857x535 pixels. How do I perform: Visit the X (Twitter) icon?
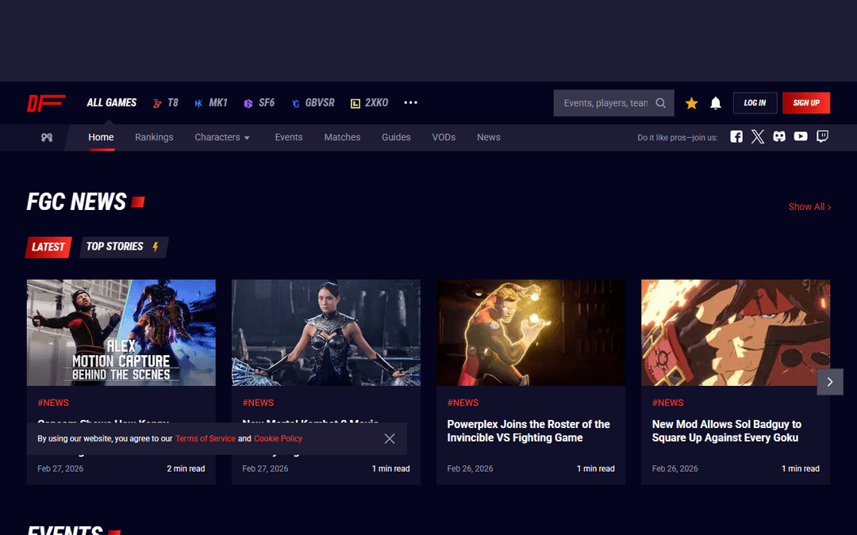click(758, 136)
